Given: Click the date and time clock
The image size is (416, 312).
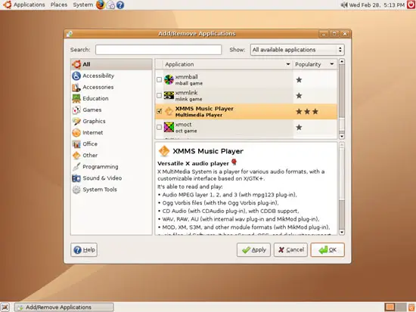Looking at the screenshot, I should (377, 5).
